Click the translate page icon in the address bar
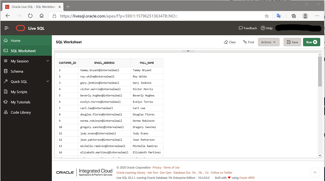Image resolution: width=325 pixels, height=181 pixels. 279,16
